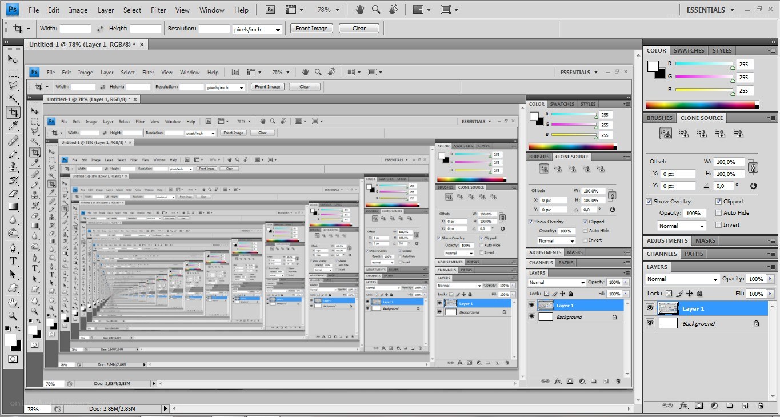Toggle lock transparent pixels in outermost Layers panel
This screenshot has height=417, width=780.
669,294
